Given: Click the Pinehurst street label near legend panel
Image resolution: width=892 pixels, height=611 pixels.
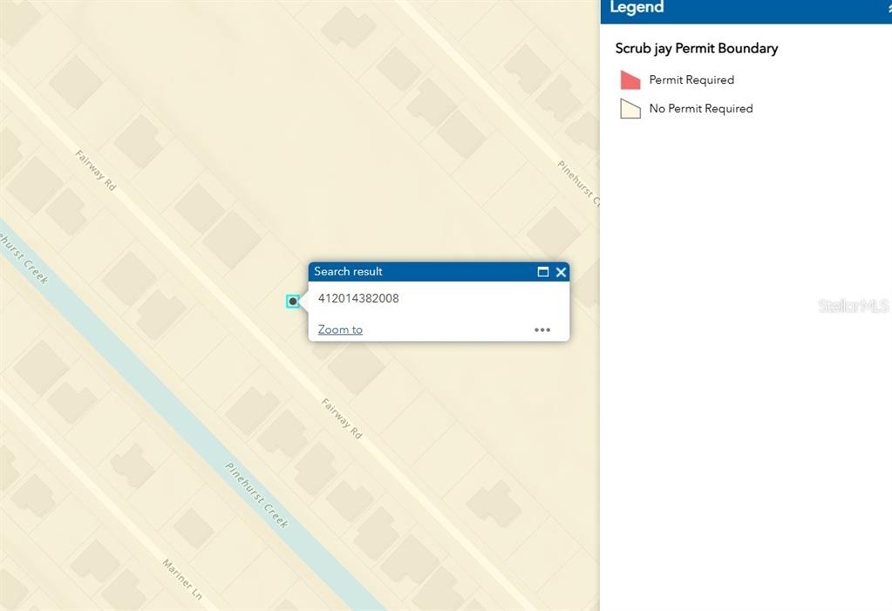Looking at the screenshot, I should click(578, 183).
